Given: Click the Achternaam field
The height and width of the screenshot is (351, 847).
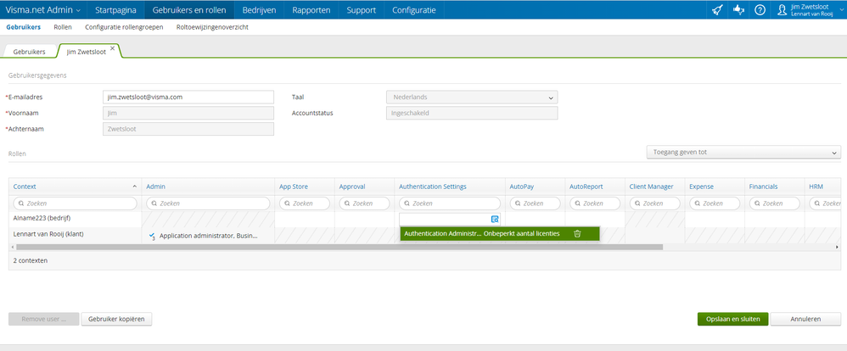Looking at the screenshot, I should [x=188, y=129].
